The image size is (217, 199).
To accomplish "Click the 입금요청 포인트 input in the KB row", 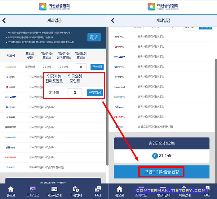I will (81, 67).
